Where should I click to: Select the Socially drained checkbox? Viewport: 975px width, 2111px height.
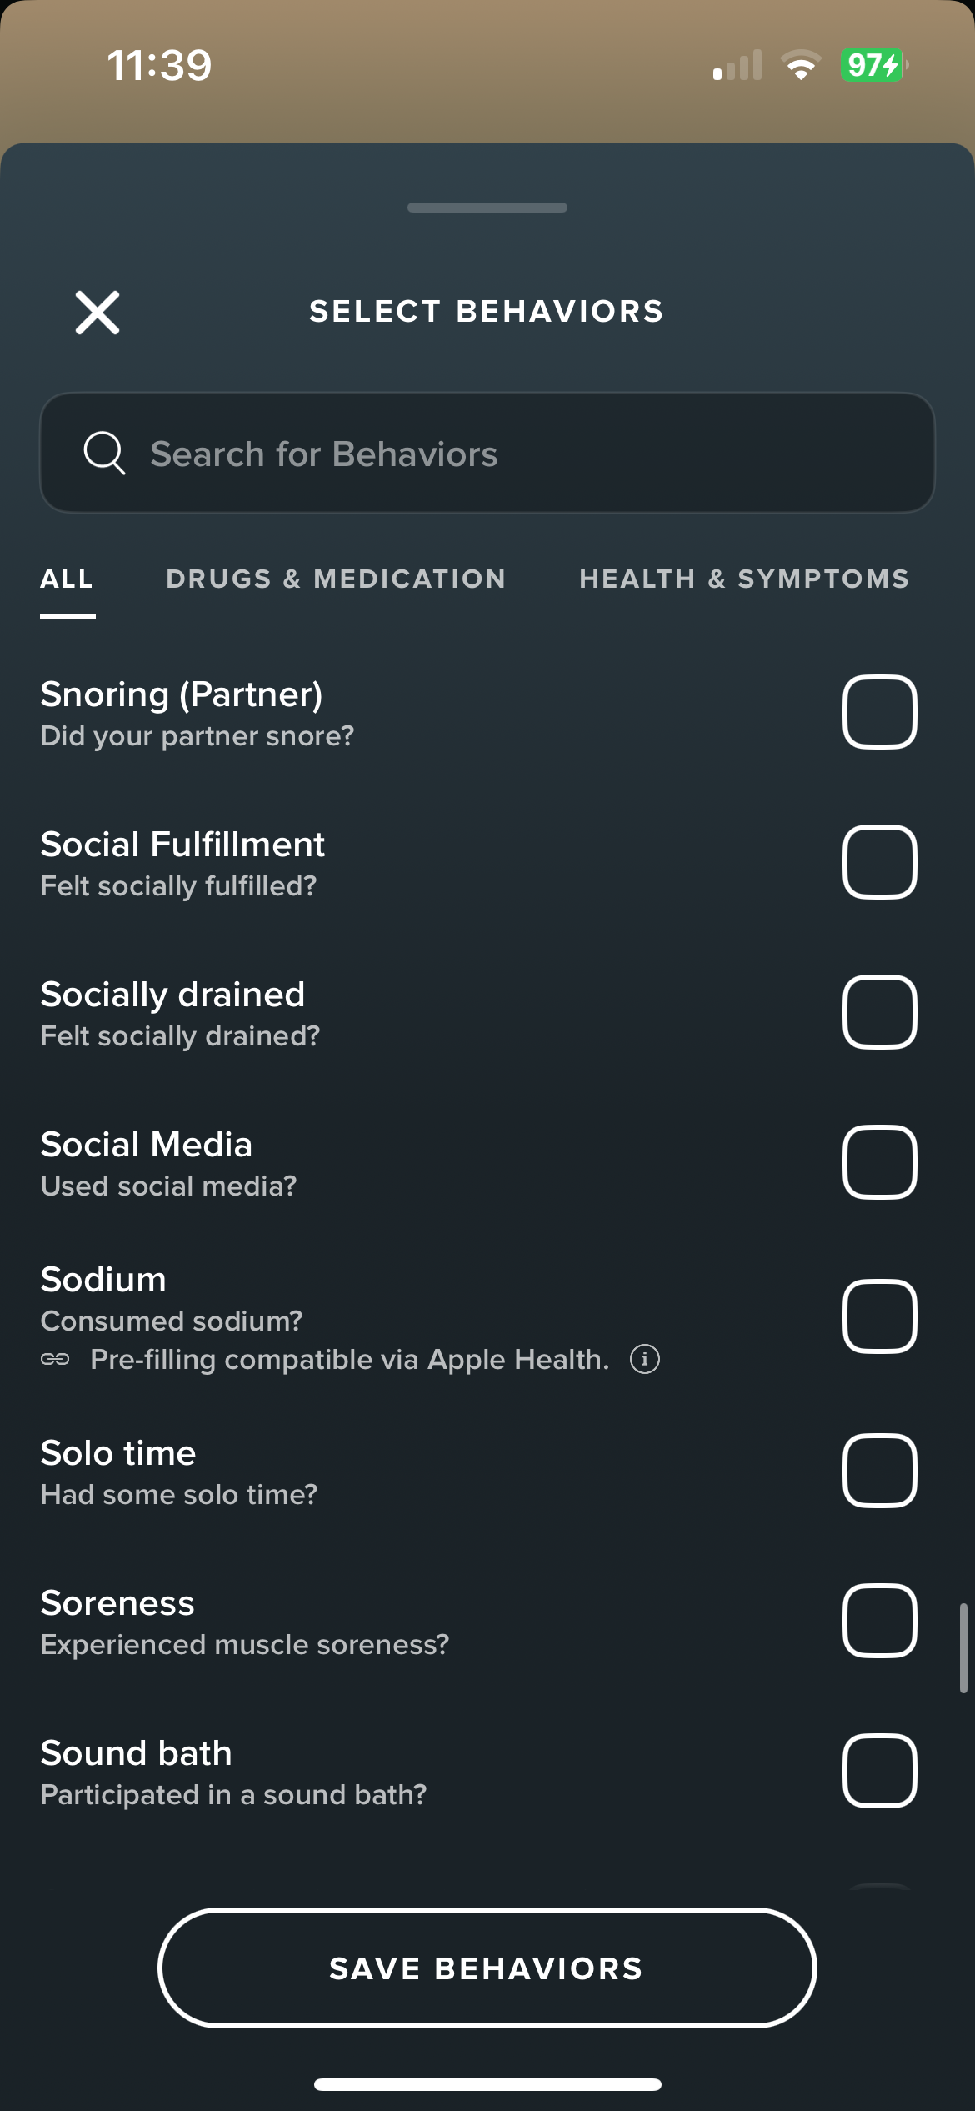tap(880, 1012)
